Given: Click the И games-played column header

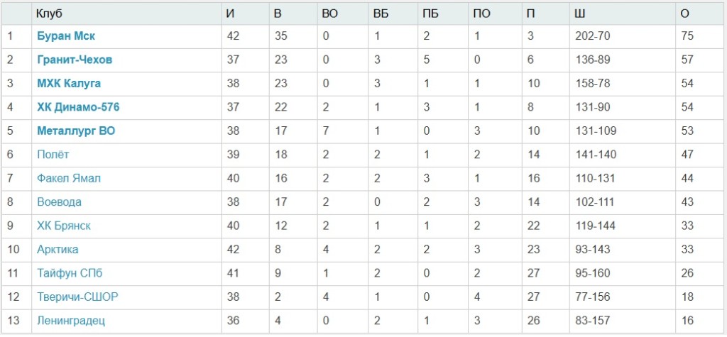Looking at the screenshot, I should 229,13.
